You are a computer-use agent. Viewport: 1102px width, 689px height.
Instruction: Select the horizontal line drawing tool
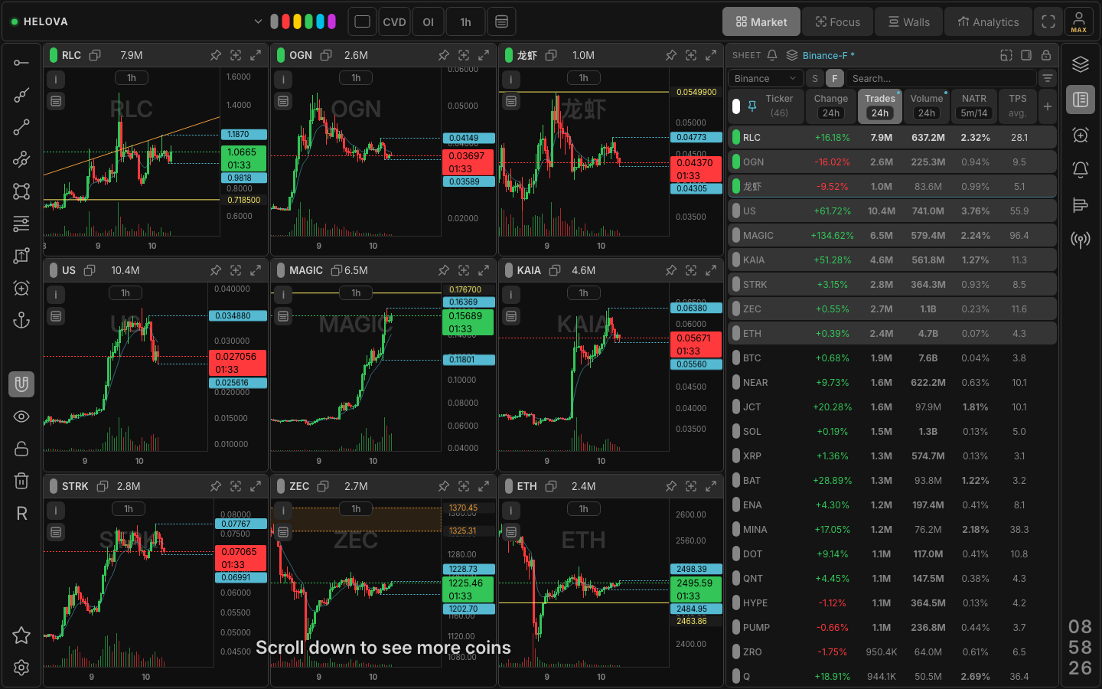pos(21,63)
